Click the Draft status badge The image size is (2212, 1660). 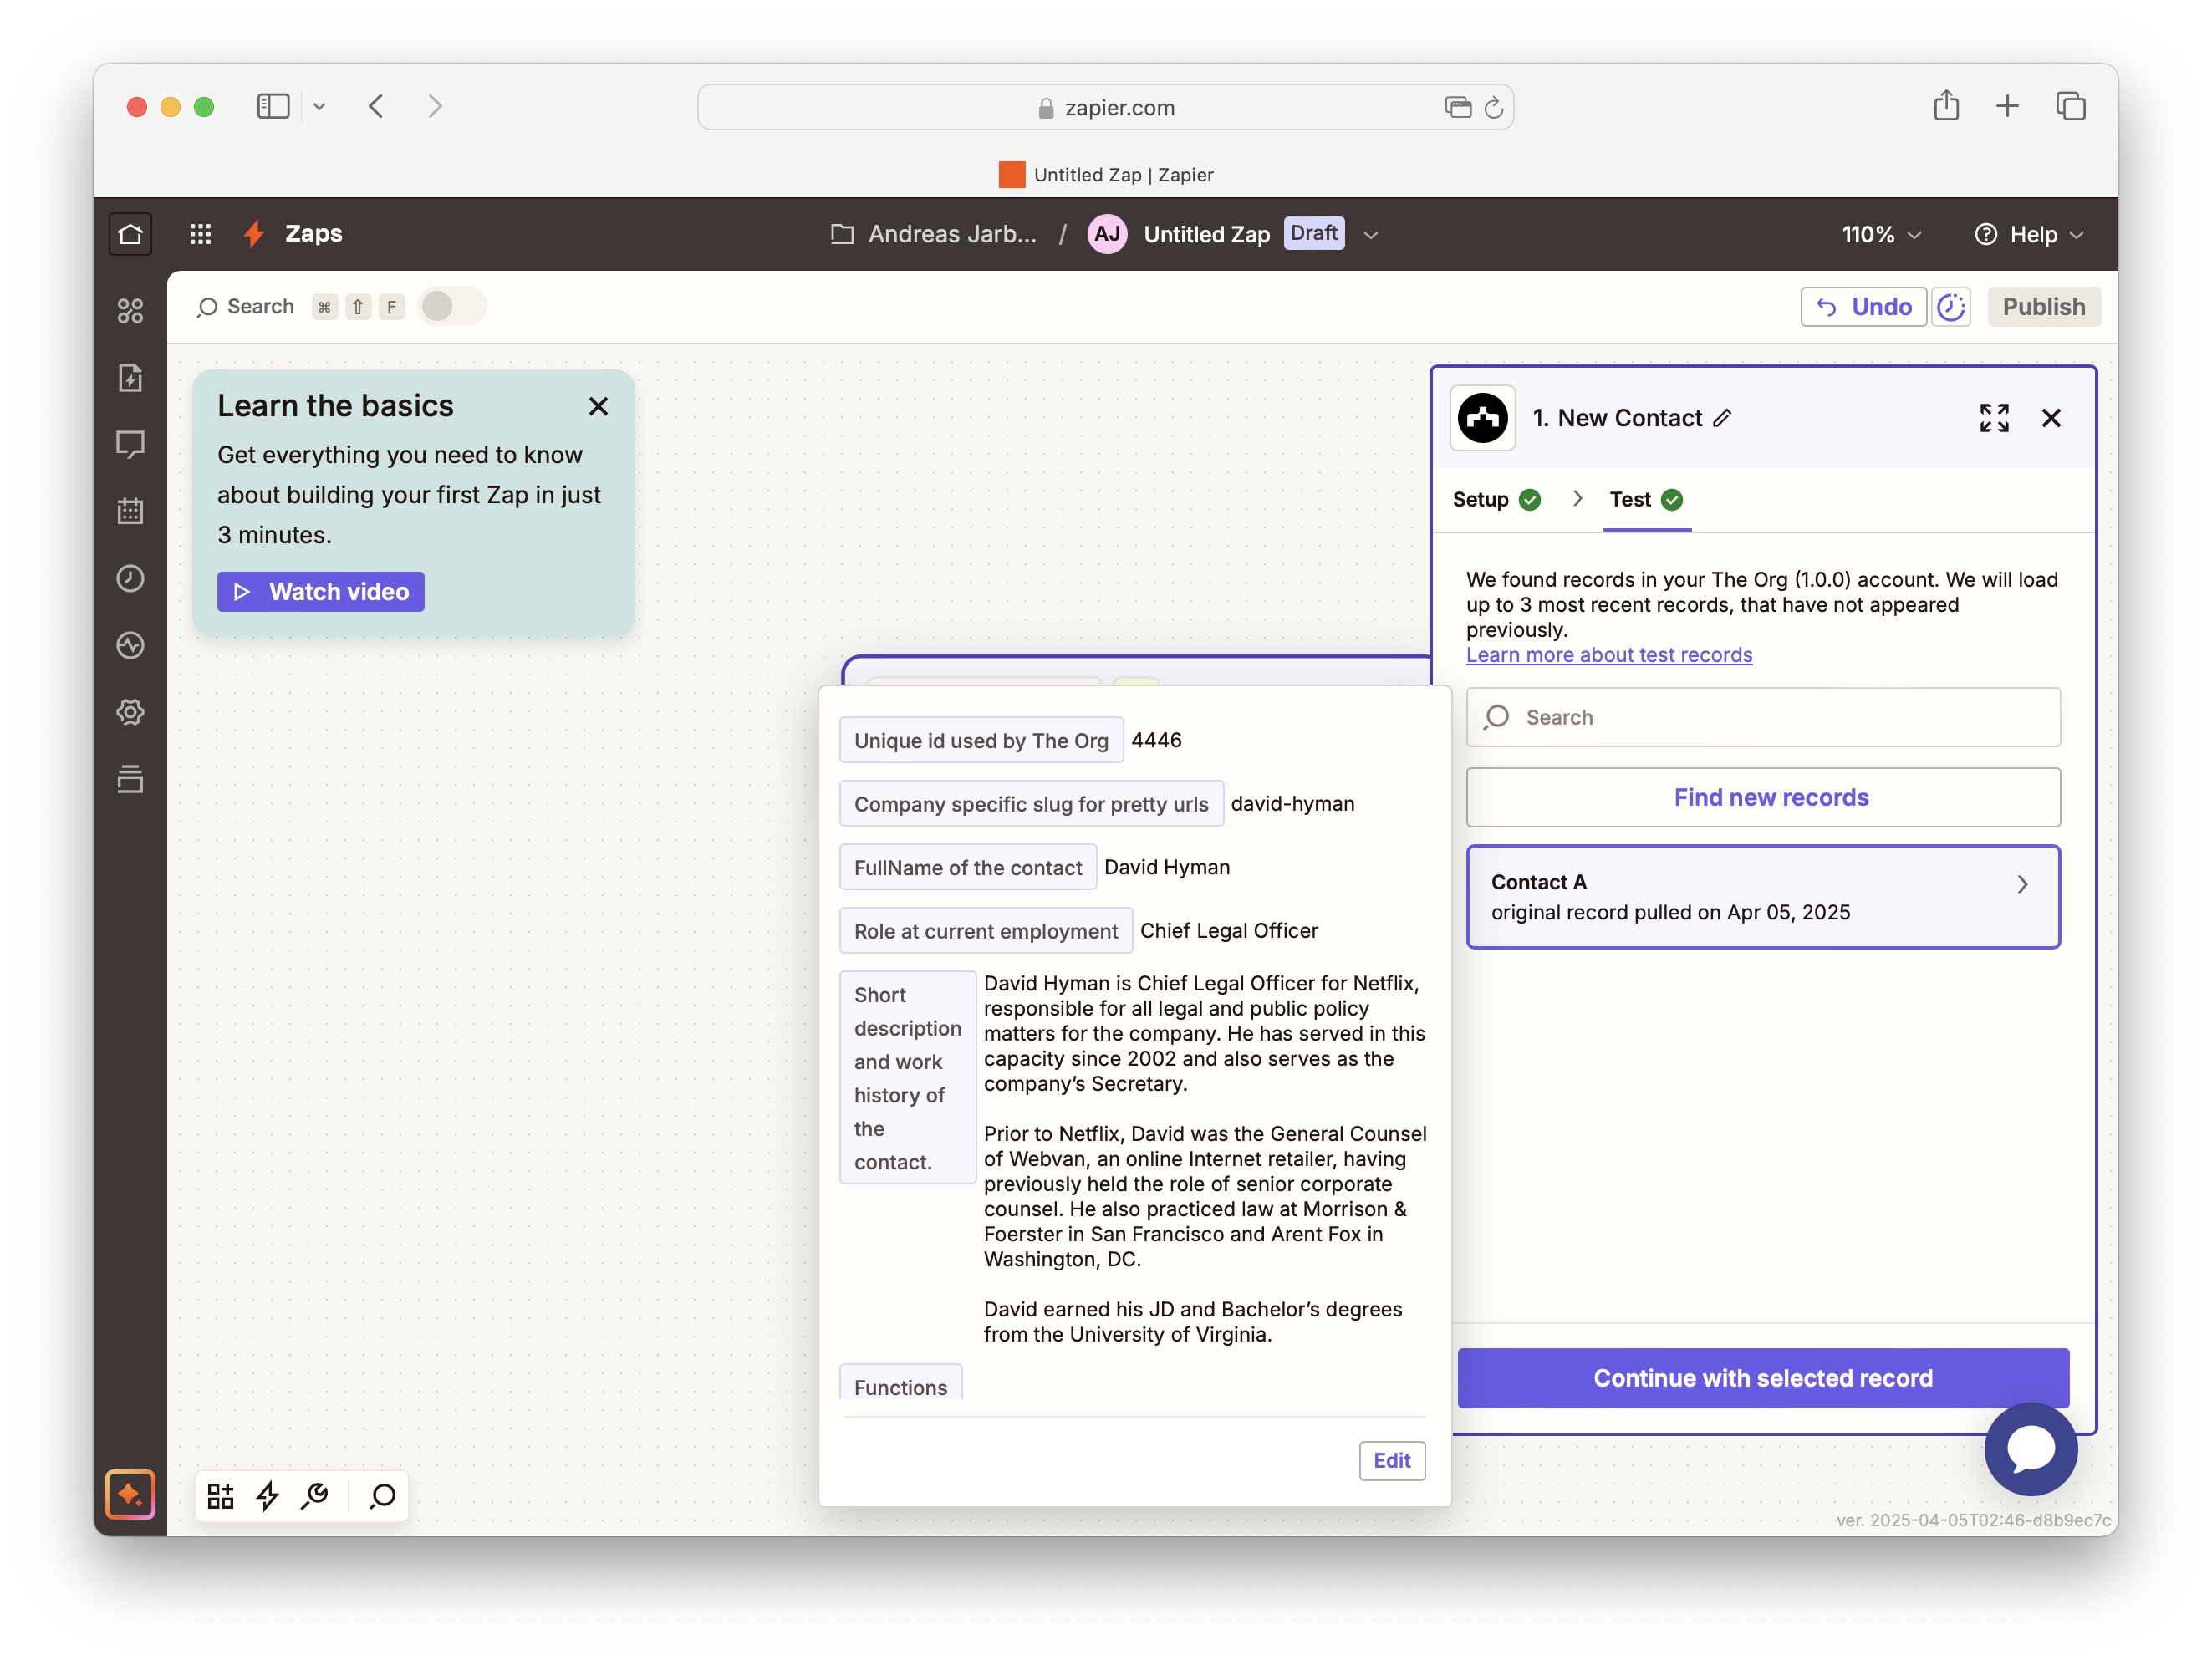tap(1313, 233)
